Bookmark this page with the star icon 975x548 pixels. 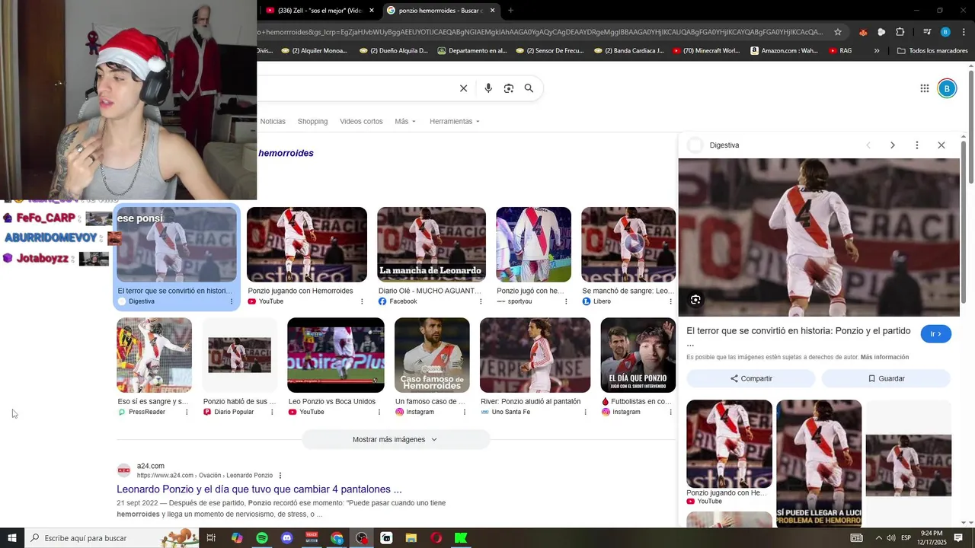click(838, 32)
